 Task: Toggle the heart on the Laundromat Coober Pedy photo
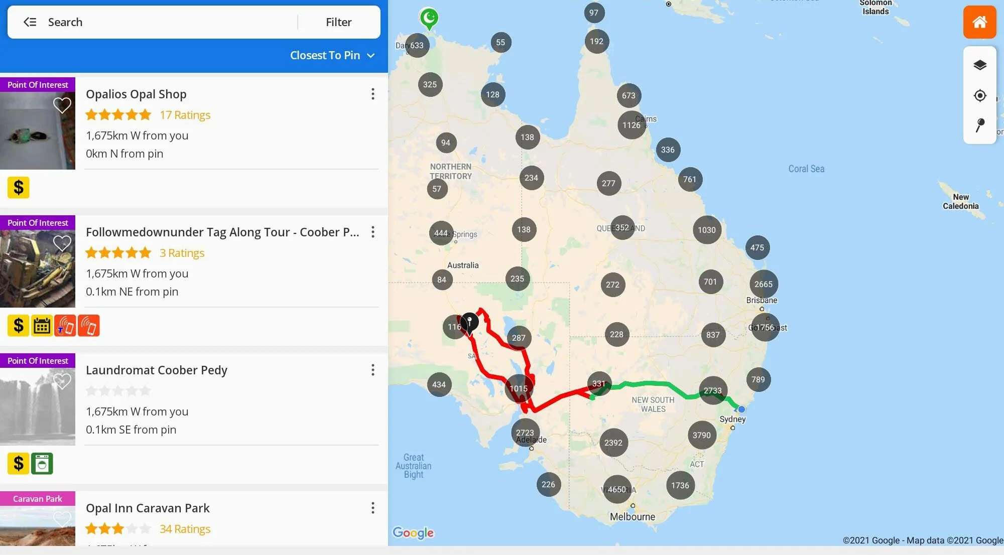coord(62,381)
